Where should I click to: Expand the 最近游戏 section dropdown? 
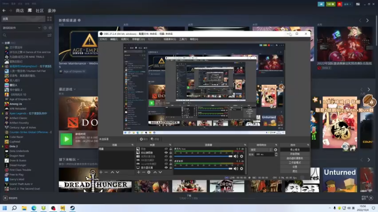click(75, 90)
